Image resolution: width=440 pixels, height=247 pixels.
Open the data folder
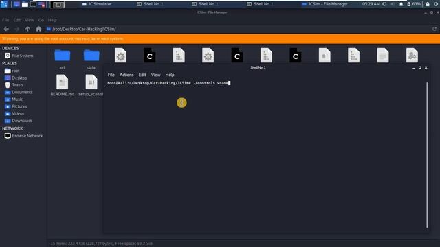(91, 56)
